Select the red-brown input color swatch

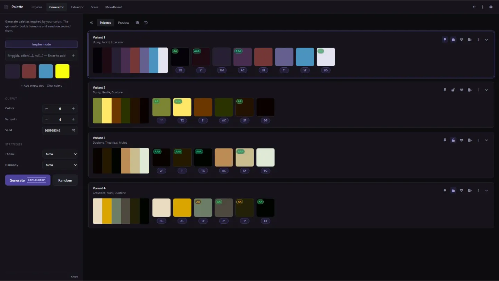tap(29, 71)
